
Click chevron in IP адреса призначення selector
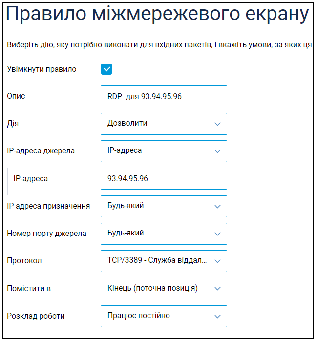pos(217,206)
